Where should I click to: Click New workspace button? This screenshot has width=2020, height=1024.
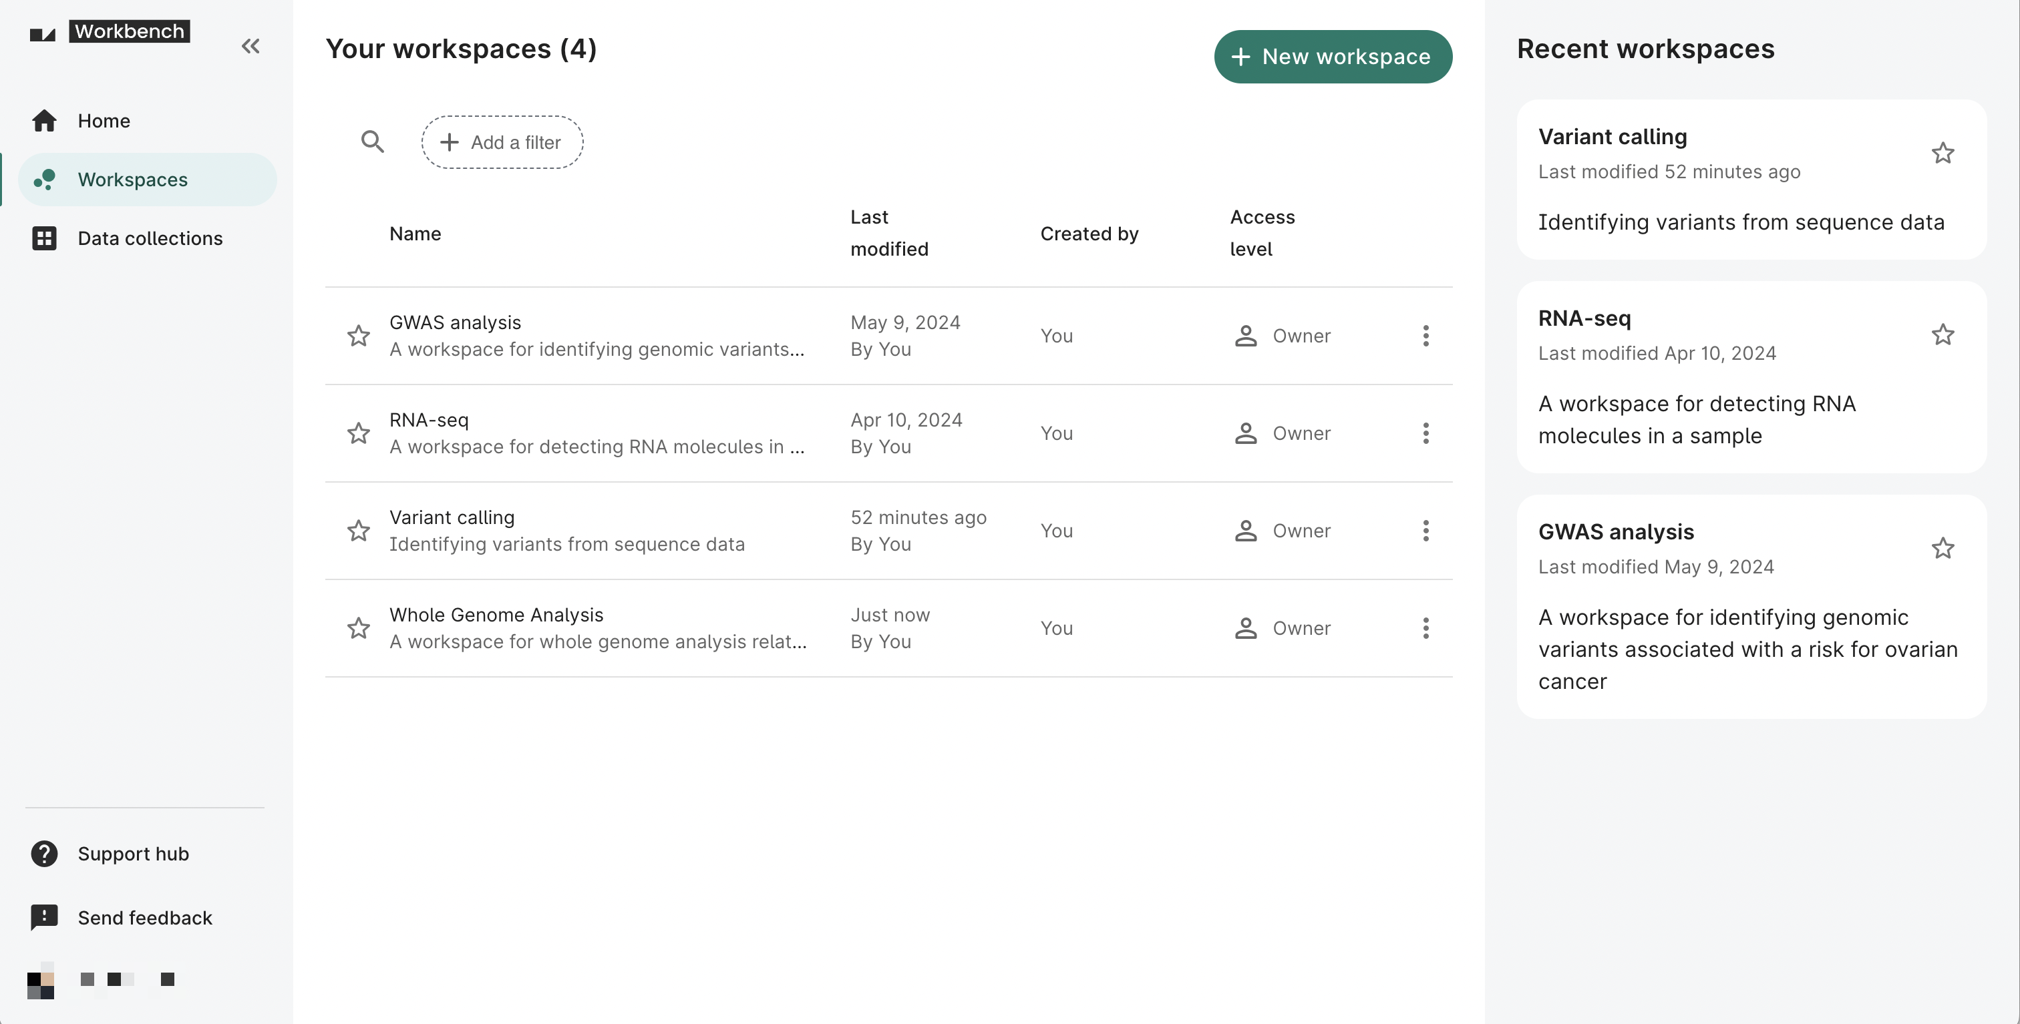(1331, 56)
